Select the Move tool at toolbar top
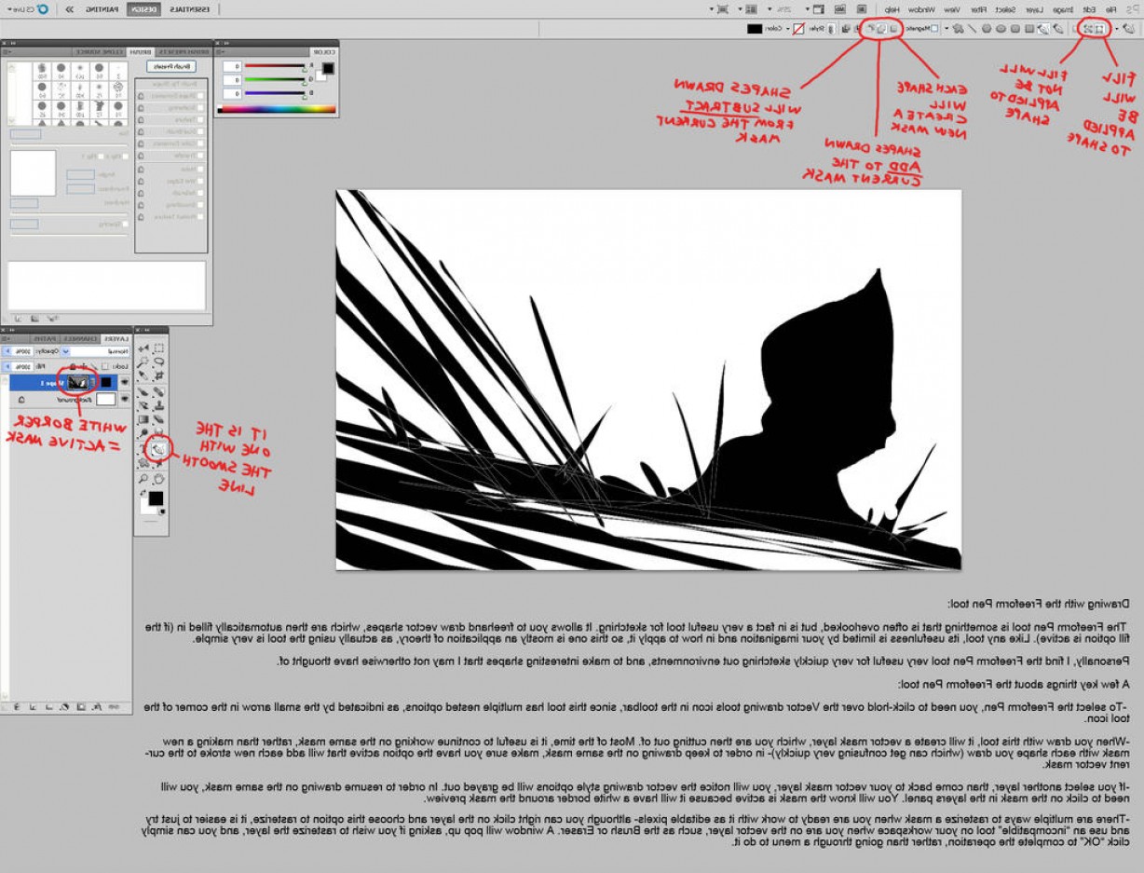Image resolution: width=1144 pixels, height=873 pixels. pos(144,348)
